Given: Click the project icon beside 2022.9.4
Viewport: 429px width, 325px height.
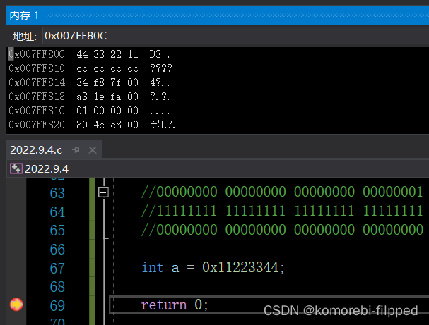Looking at the screenshot, I should coord(16,168).
